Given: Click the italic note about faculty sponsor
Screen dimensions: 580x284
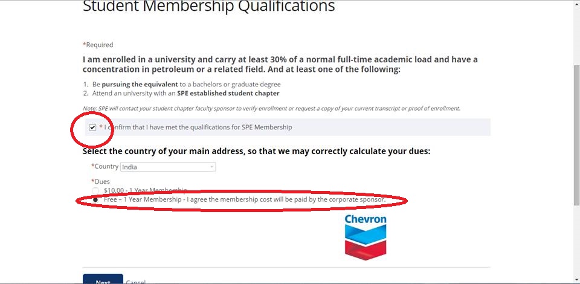Looking at the screenshot, I should click(x=271, y=108).
